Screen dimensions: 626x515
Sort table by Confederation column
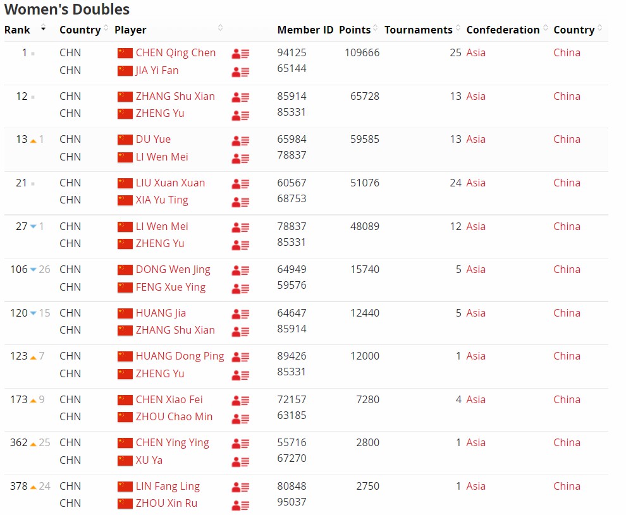coord(507,30)
